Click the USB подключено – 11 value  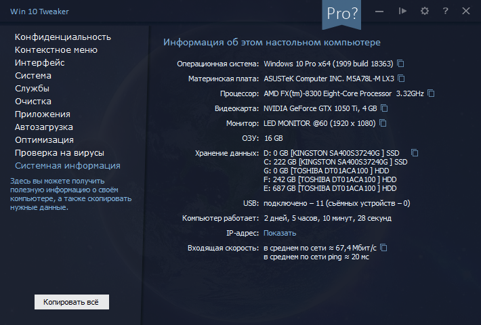337,203
